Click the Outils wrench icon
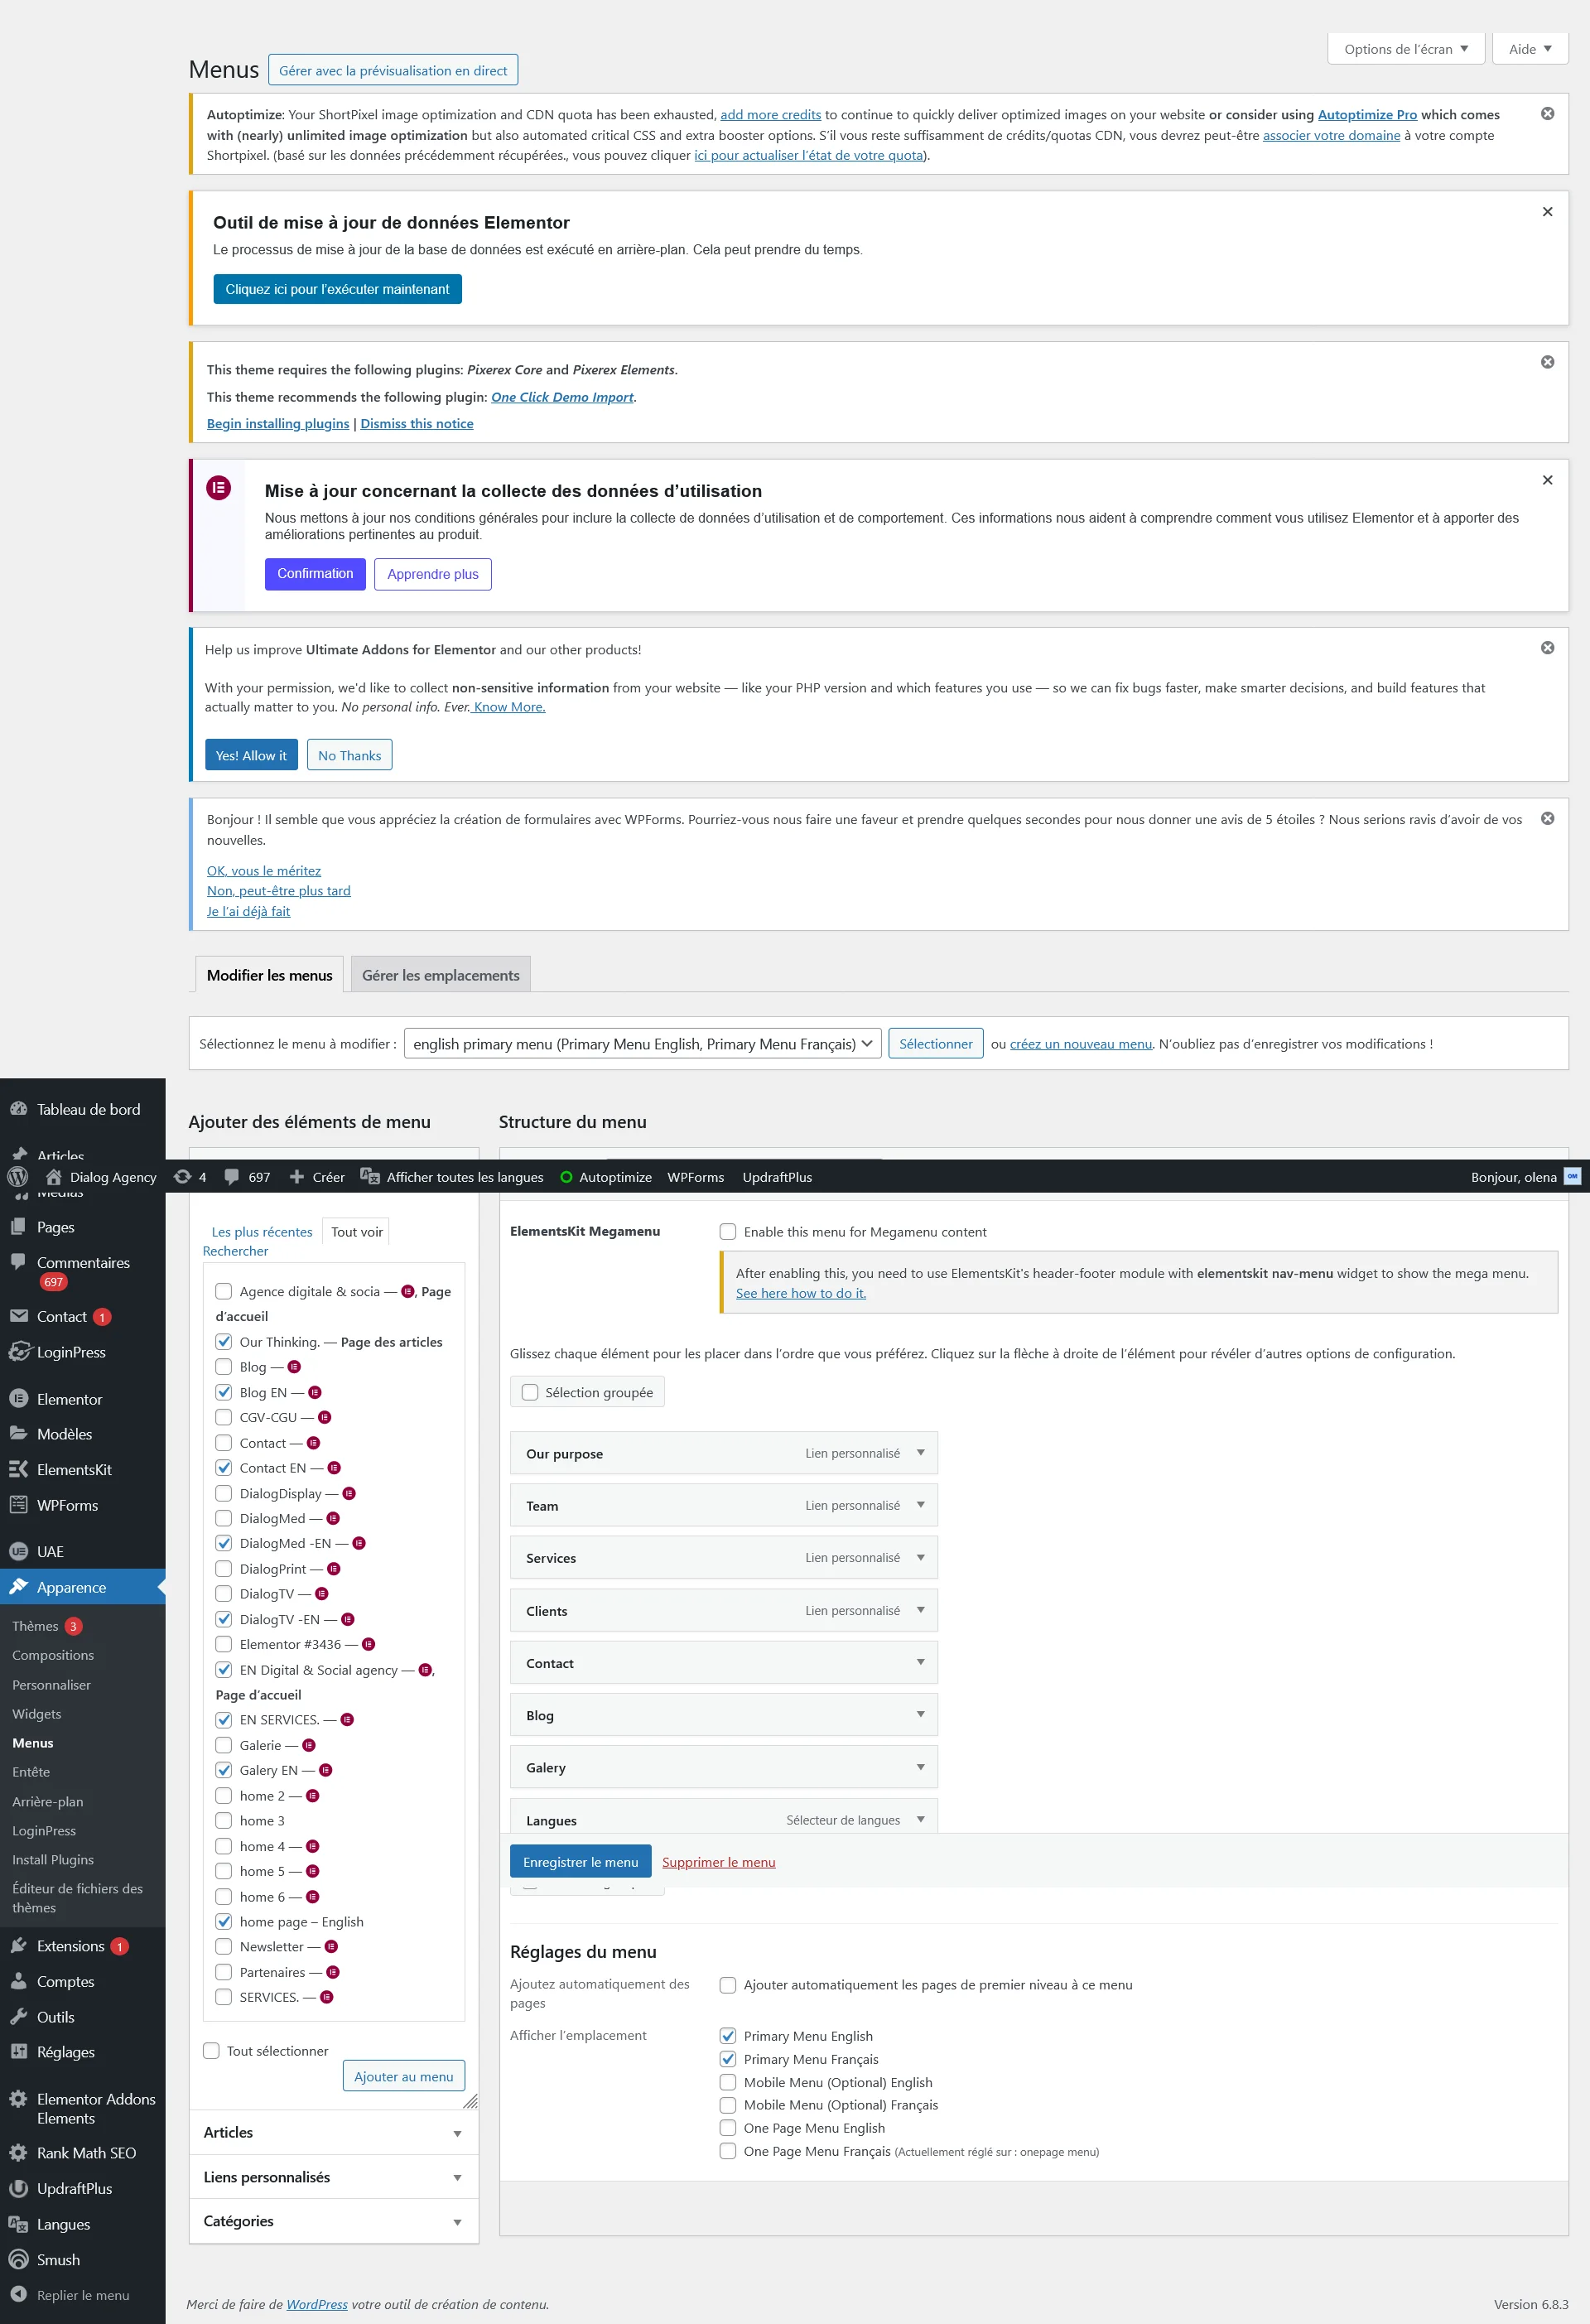1590x2324 pixels. (x=19, y=2017)
